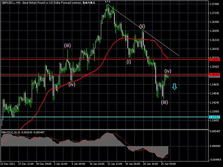Click the 1.33950 price axis value
The width and height of the screenshot is (223, 167).
(x=214, y=112)
